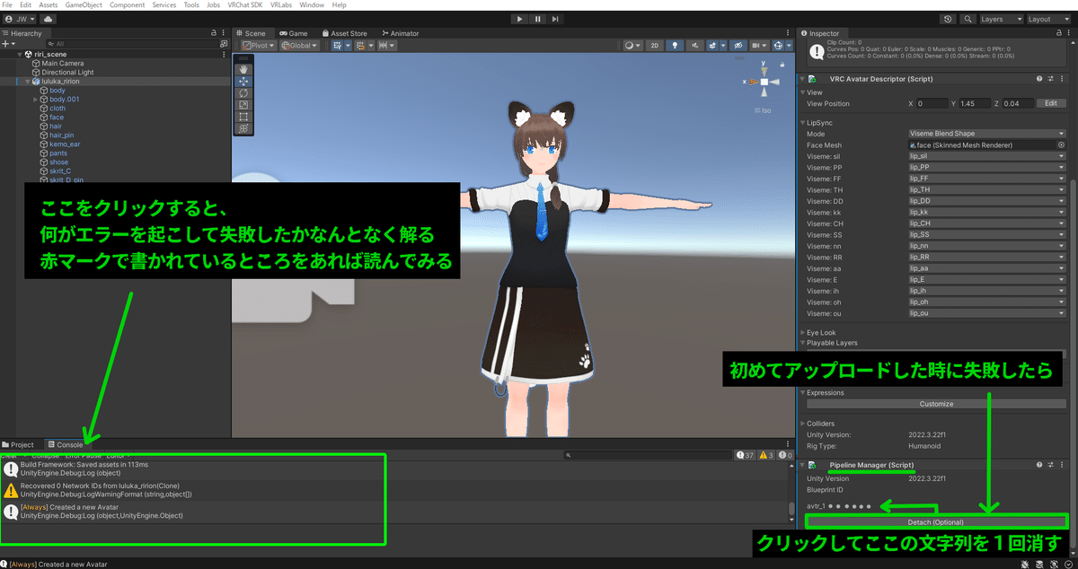Viewport: 1078px width, 569px height.
Task: Open the Viseme: sil dropdown
Action: [986, 156]
